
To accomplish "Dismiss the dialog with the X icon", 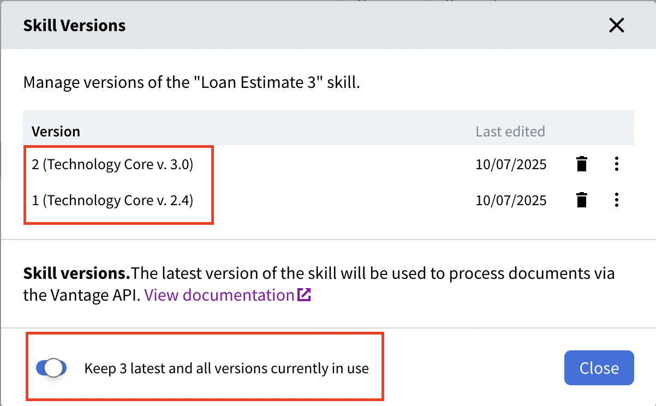I will click(616, 25).
